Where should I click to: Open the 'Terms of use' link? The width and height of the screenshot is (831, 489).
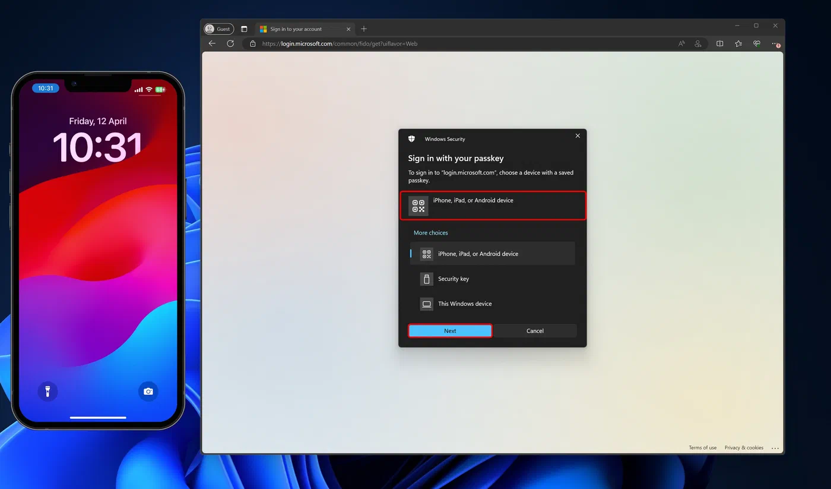click(x=703, y=447)
